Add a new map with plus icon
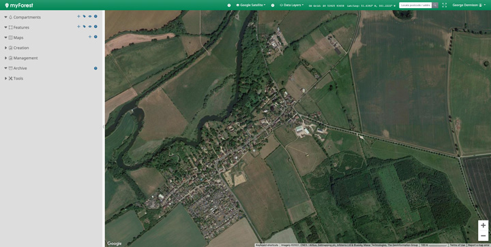Image resolution: width=491 pixels, height=247 pixels. pyautogui.click(x=90, y=37)
